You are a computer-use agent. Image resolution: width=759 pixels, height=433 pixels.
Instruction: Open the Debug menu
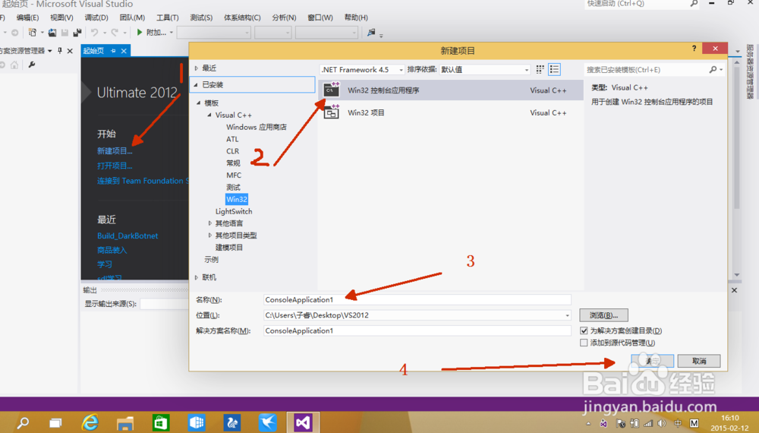coord(96,17)
